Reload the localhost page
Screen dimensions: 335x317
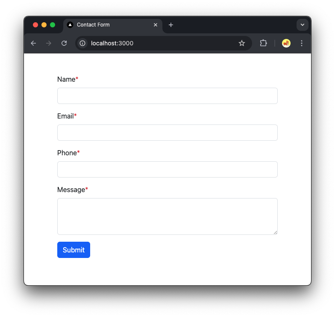pyautogui.click(x=64, y=44)
